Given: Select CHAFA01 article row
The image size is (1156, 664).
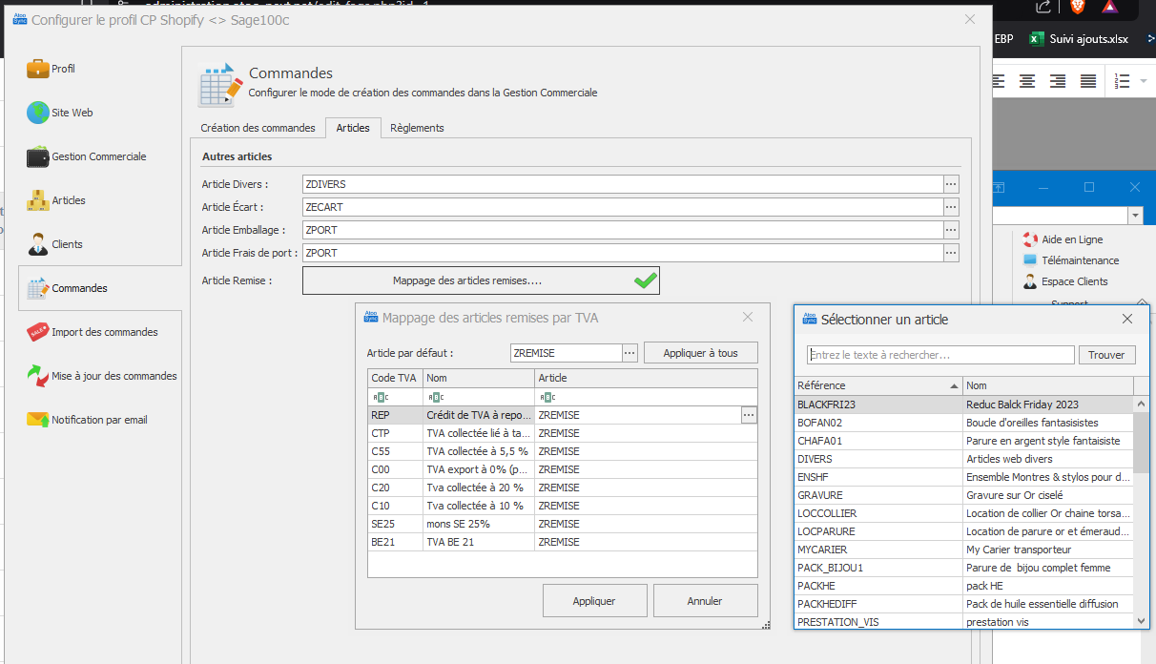Looking at the screenshot, I should coord(963,441).
